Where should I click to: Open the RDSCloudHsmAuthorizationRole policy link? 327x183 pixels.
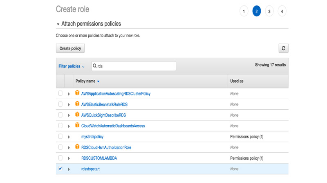pyautogui.click(x=106, y=147)
